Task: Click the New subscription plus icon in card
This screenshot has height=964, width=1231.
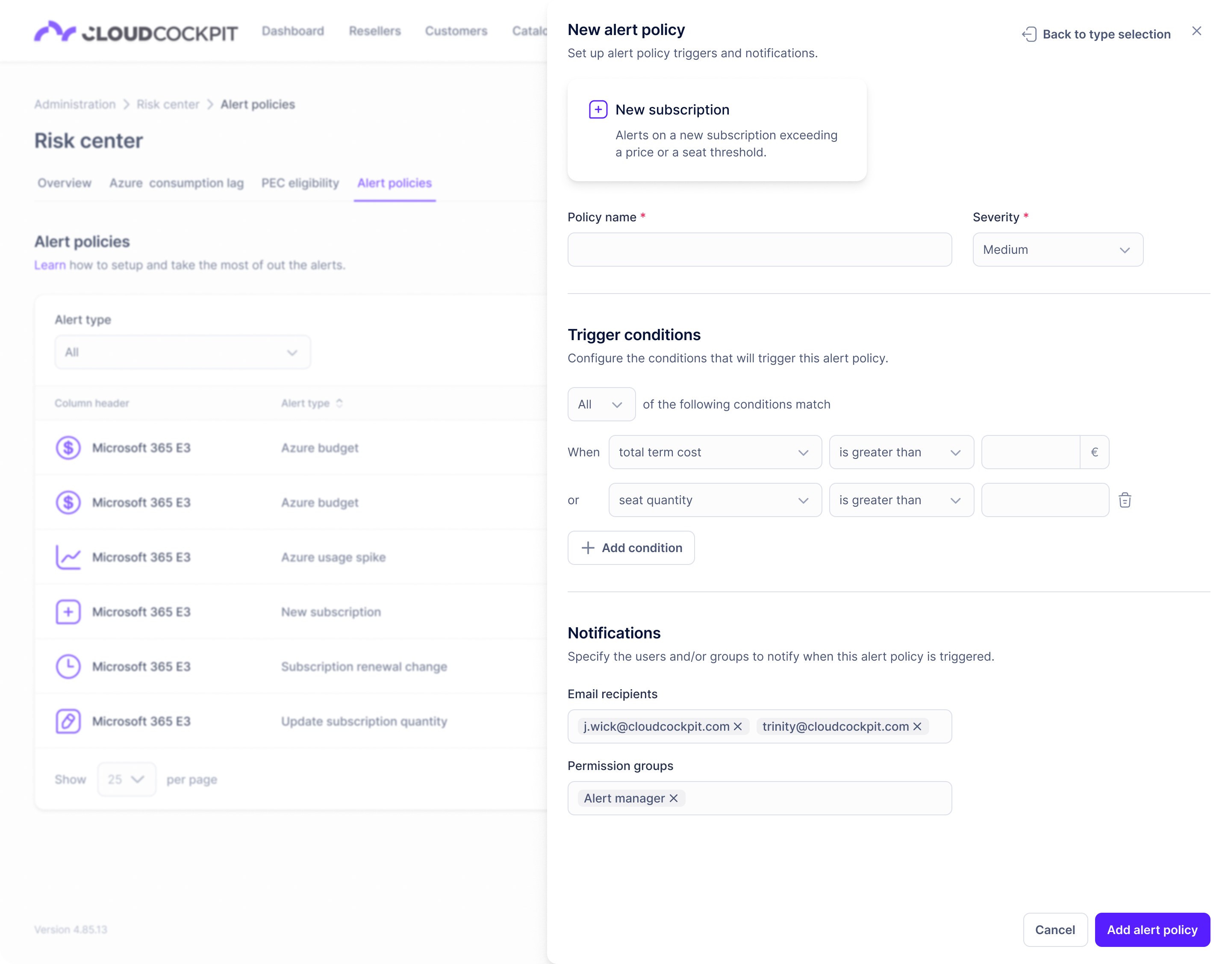Action: coord(598,109)
